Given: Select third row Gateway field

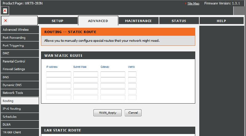Looking at the screenshot, I should pyautogui.click(x=113, y=86).
